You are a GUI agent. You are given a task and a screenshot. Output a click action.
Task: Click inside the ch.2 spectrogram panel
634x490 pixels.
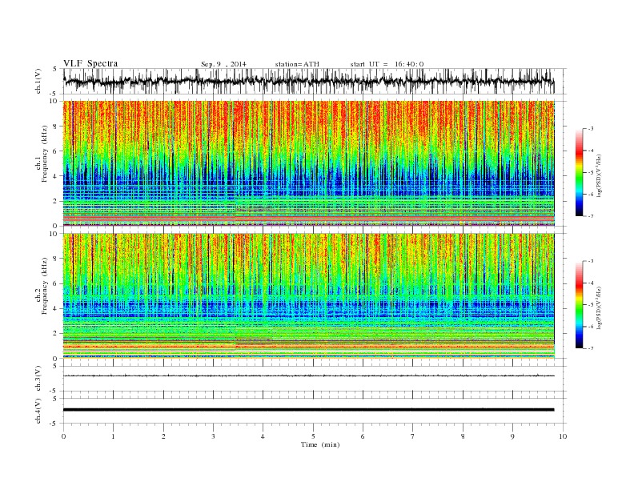tap(308, 295)
